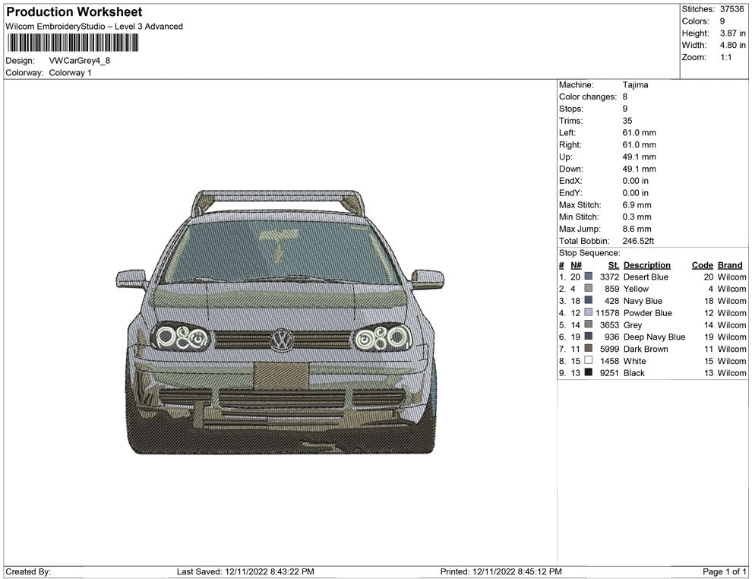This screenshot has width=752, height=579.
Task: Click the N# column header
Action: 576,265
